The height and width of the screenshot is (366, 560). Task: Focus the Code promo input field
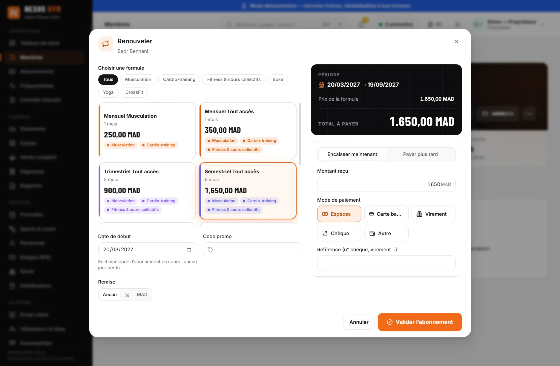252,250
